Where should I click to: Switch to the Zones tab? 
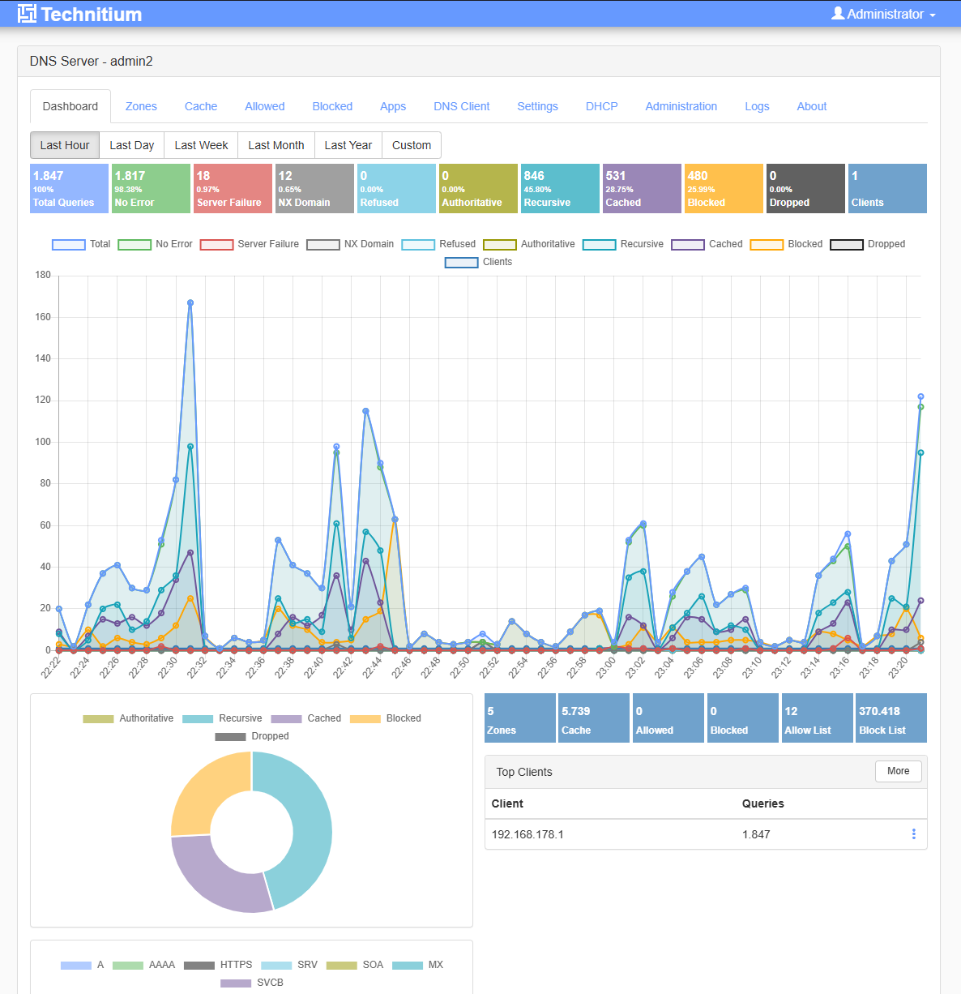point(141,106)
